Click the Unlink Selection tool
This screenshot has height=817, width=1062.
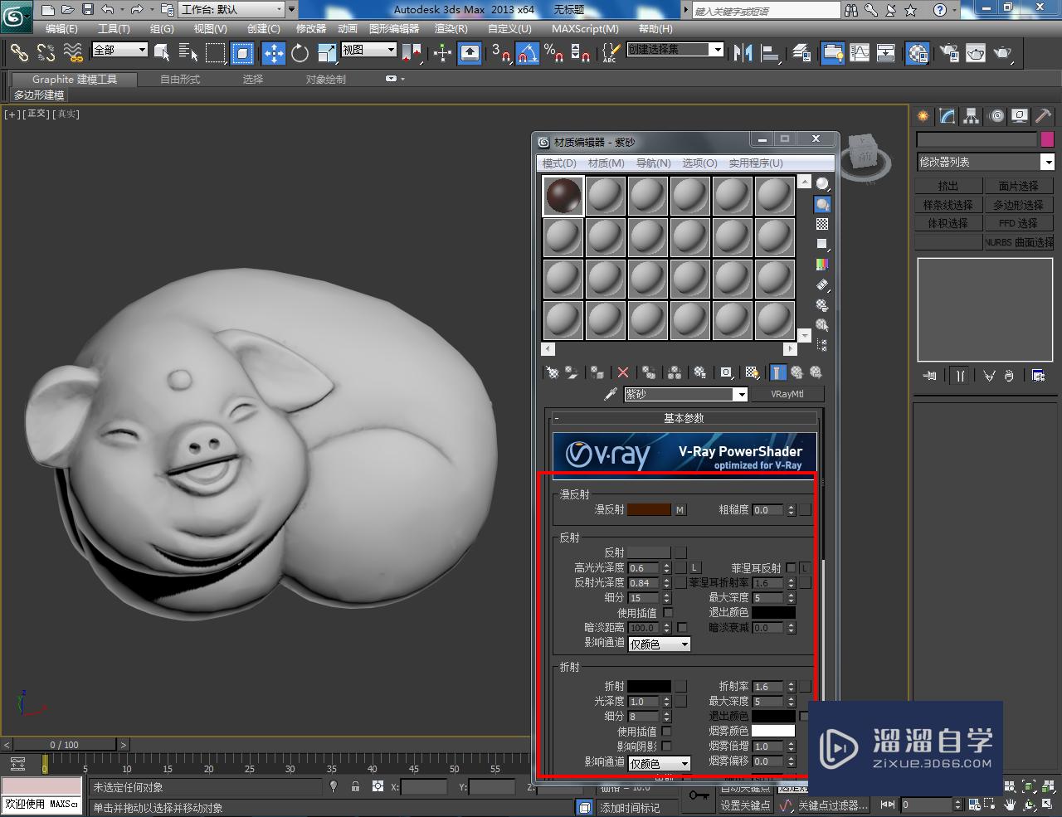pyautogui.click(x=46, y=53)
